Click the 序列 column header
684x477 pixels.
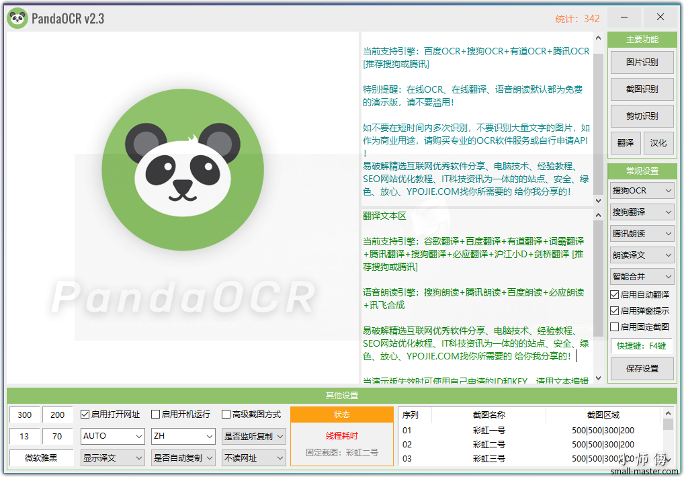click(x=415, y=415)
